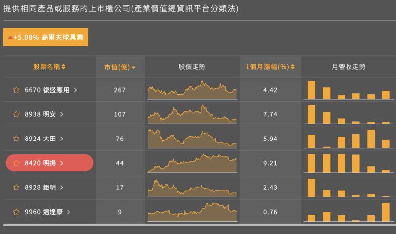This screenshot has width=396, height=234.
Task: Open details chevron for 6670 復盛應用
Action: (76, 90)
